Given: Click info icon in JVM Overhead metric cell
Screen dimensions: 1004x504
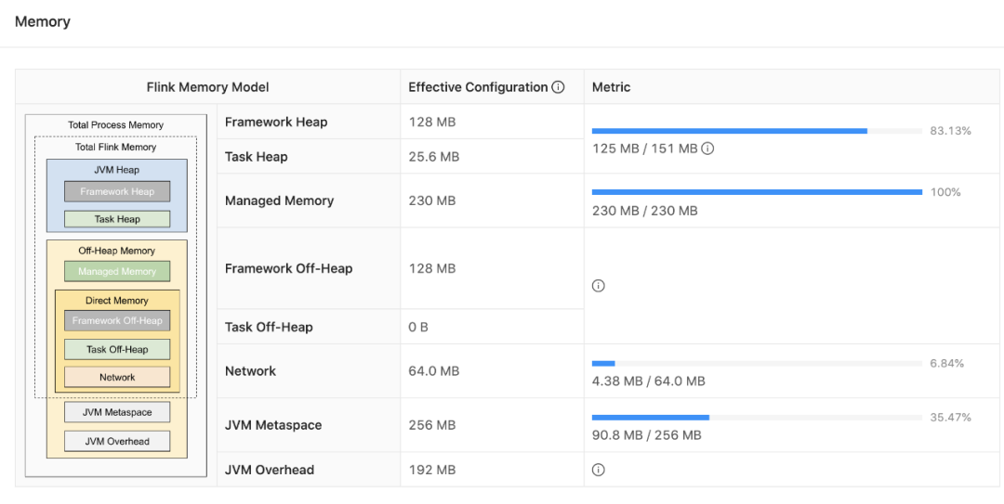Looking at the screenshot, I should click(x=598, y=470).
